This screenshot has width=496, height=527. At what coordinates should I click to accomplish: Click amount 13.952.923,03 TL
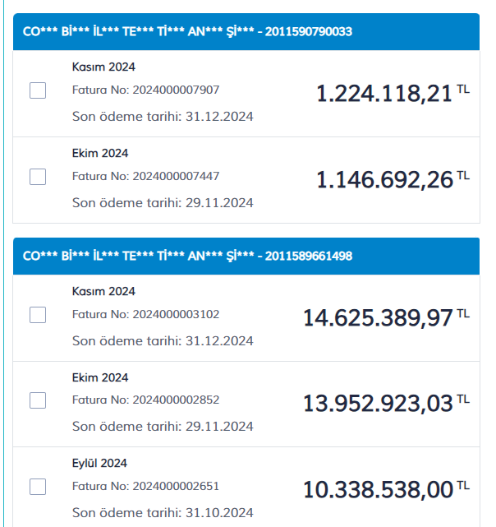pos(386,403)
